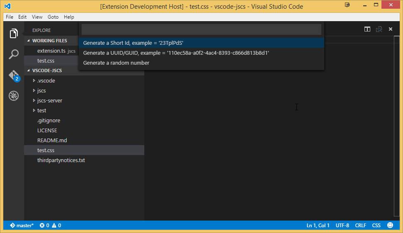This screenshot has height=233, width=403.
Task: Click the Ln 1, Col 1 cursor position
Action: pyautogui.click(x=318, y=225)
